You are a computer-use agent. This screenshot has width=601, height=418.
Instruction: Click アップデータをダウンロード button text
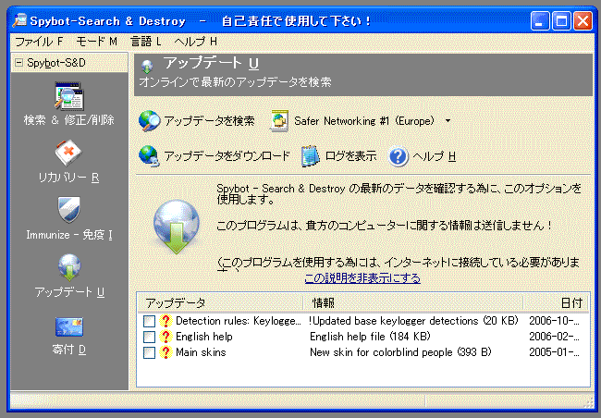[x=227, y=156]
